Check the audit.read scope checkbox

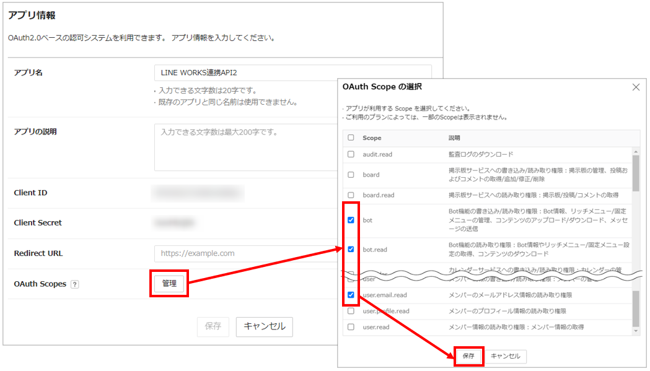click(x=351, y=154)
